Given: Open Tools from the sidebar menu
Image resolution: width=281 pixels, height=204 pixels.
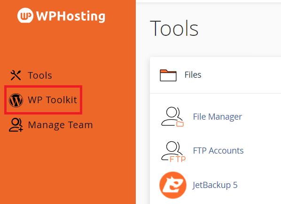Looking at the screenshot, I should click(40, 75).
